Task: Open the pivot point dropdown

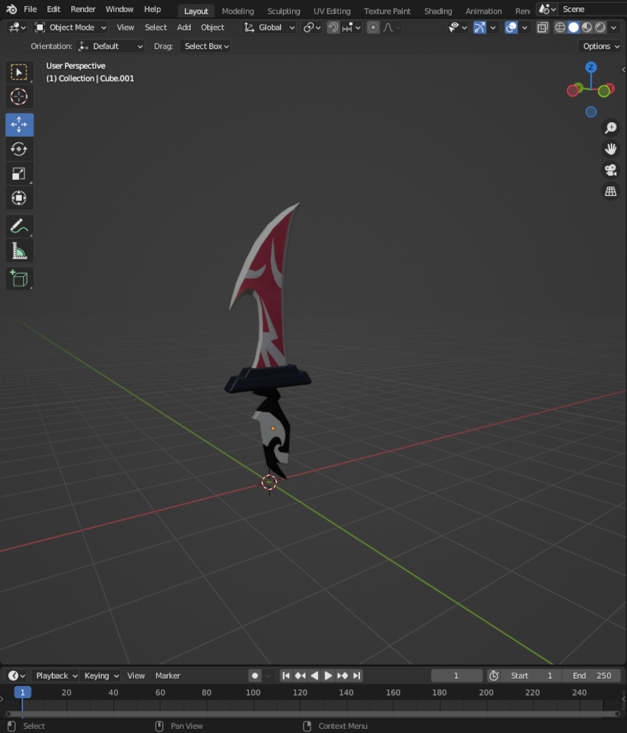Action: [312, 28]
